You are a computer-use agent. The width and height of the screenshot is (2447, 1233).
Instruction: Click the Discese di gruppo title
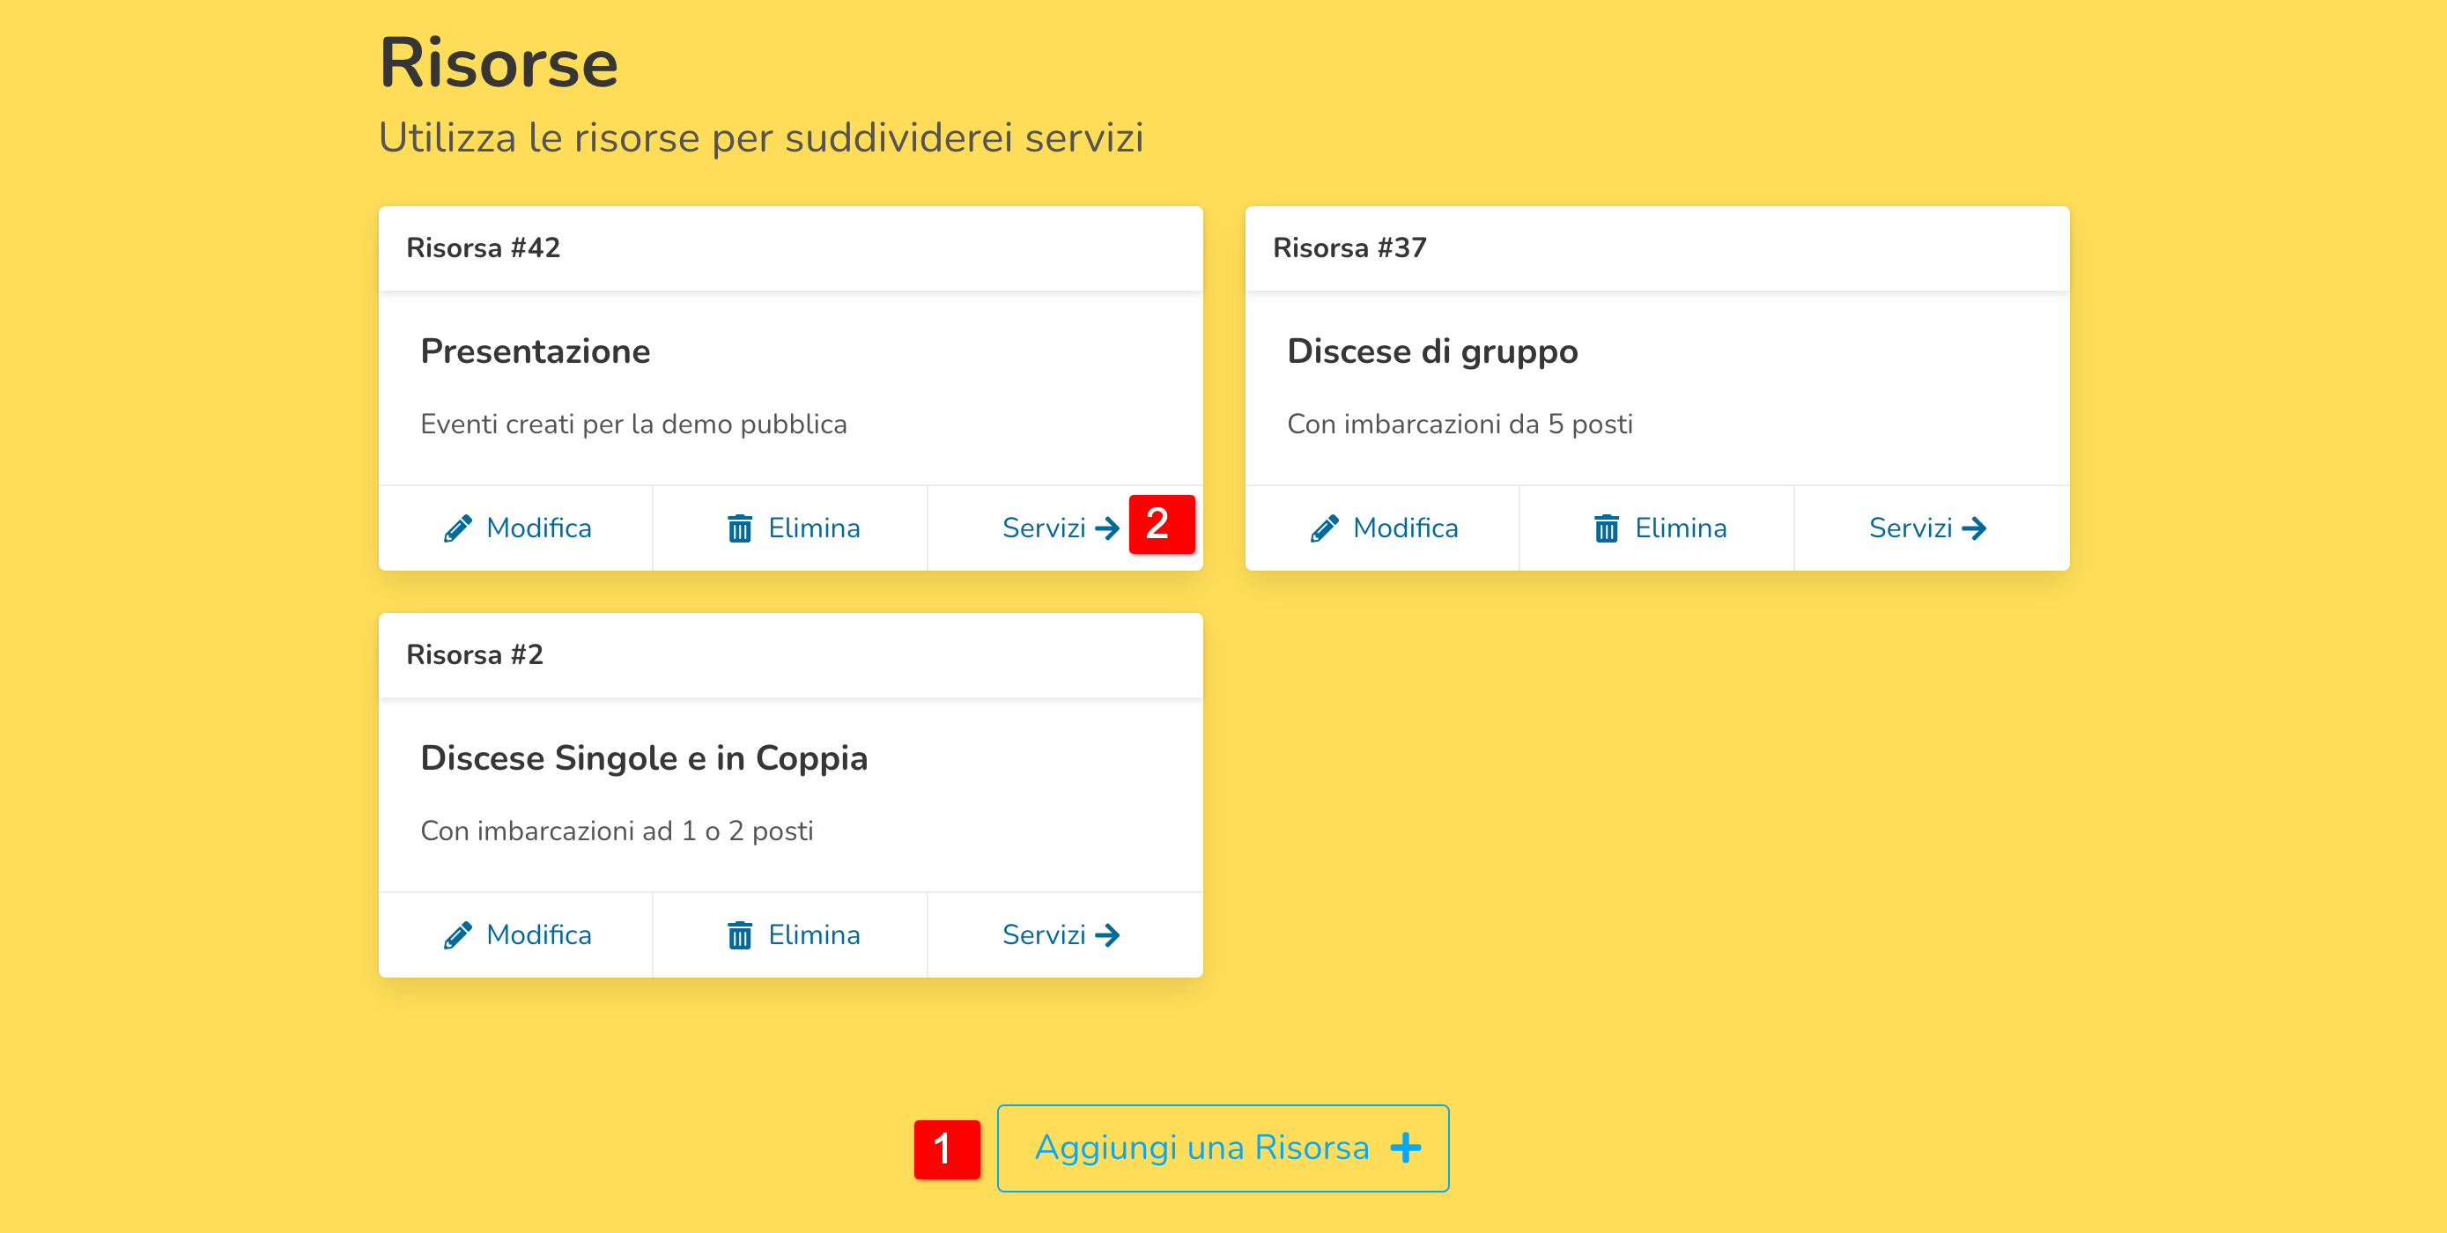click(1431, 351)
